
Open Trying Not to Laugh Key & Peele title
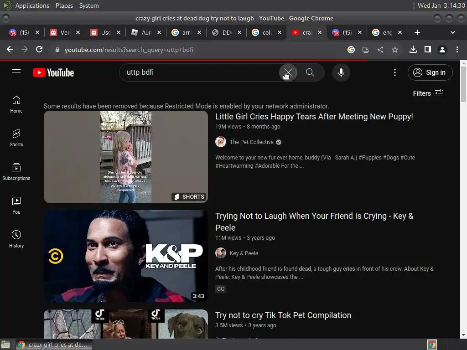click(314, 222)
